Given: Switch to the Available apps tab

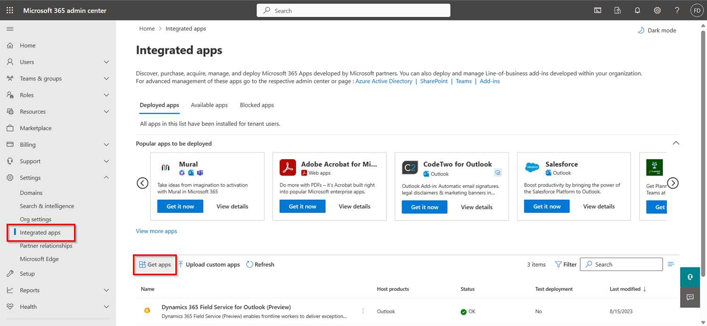Looking at the screenshot, I should coord(209,105).
